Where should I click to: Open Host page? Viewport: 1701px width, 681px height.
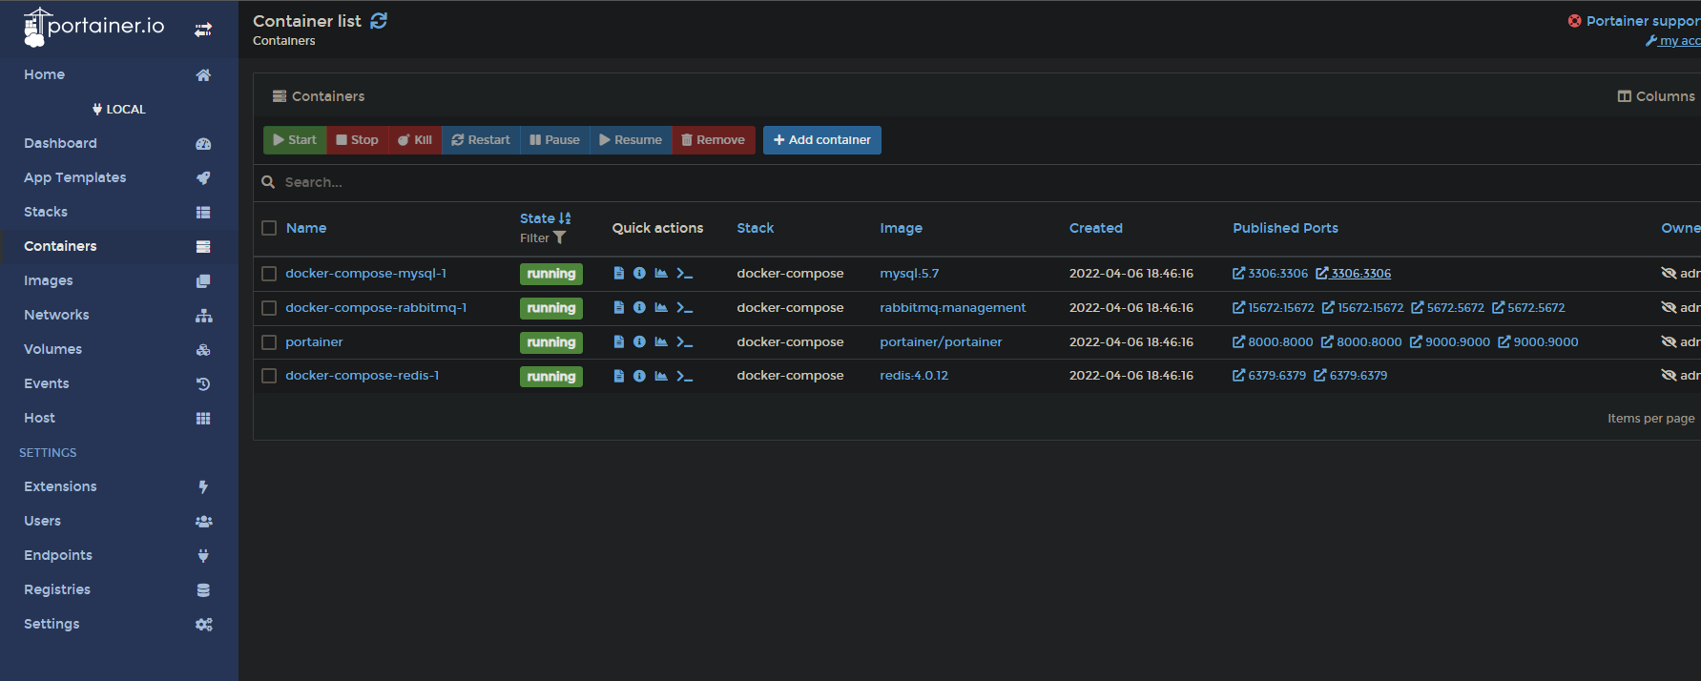(x=119, y=418)
